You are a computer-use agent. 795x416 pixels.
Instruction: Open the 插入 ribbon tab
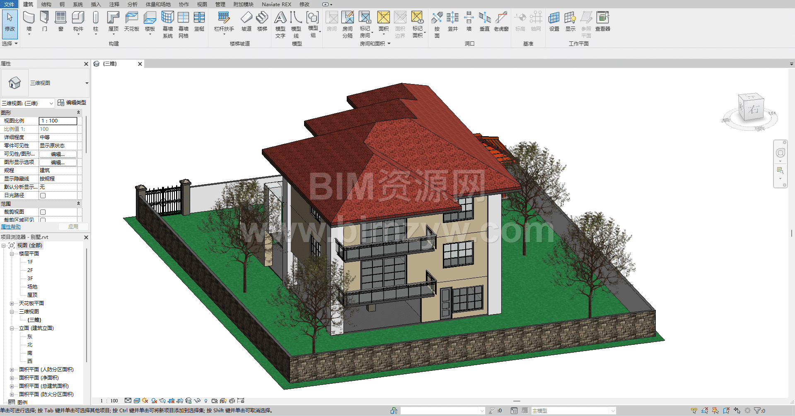click(96, 4)
